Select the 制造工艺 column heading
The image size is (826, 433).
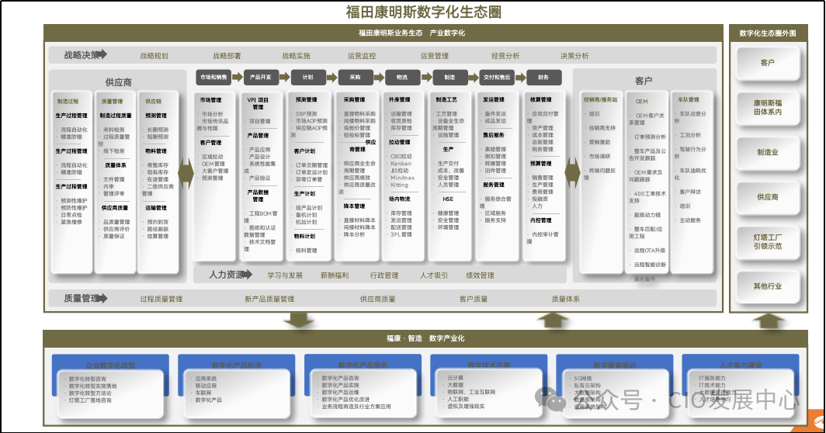pos(446,99)
